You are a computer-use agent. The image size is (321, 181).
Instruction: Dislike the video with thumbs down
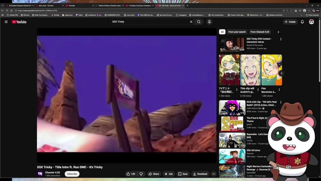141,174
